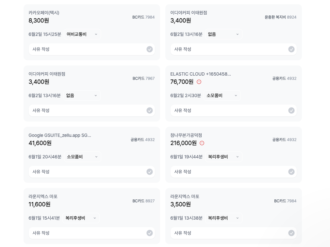
Task: Click check icon on 라운지엑스 마포 11,600원 card
Action: pos(150,233)
